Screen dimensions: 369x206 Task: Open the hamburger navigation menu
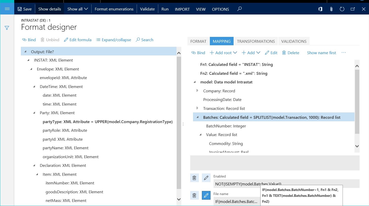click(7, 9)
